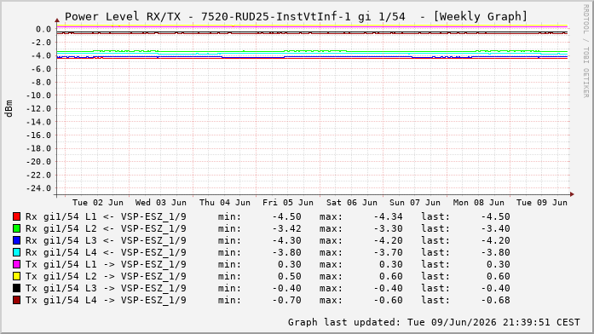Click the green Rx L2 legend swatch
Image resolution: width=594 pixels, height=334 pixels.
[17, 228]
